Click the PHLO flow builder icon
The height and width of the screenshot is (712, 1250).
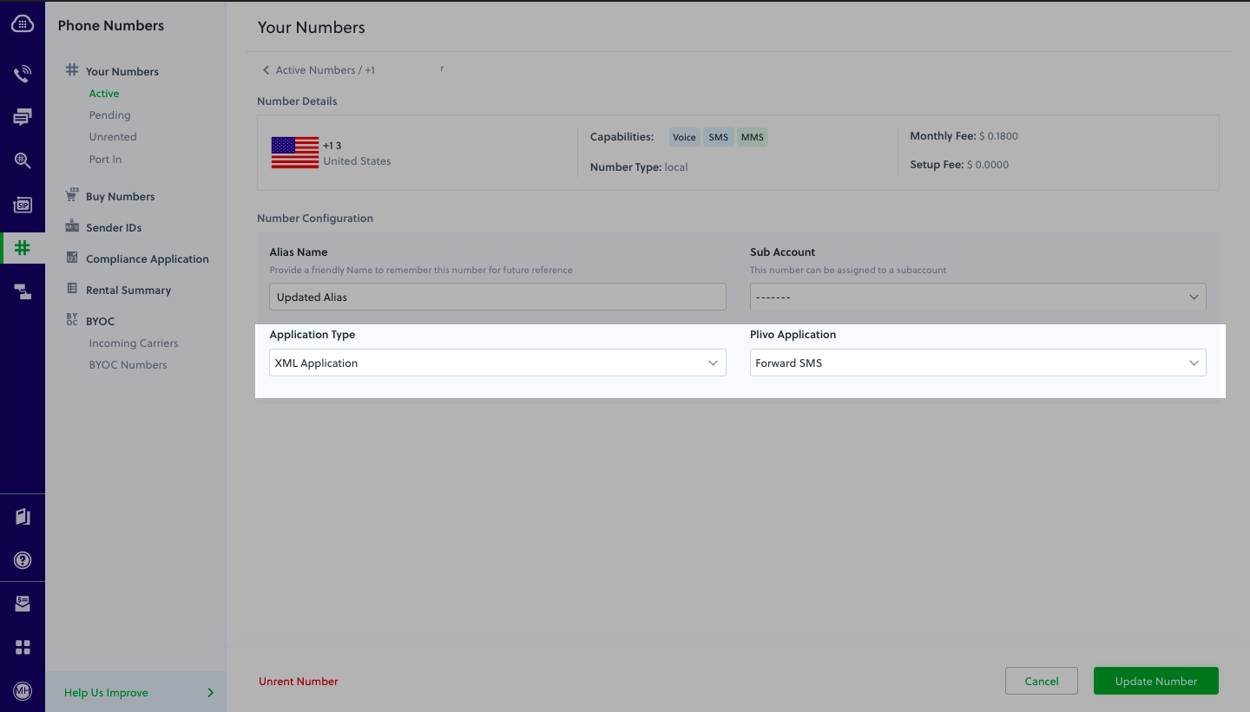point(23,292)
